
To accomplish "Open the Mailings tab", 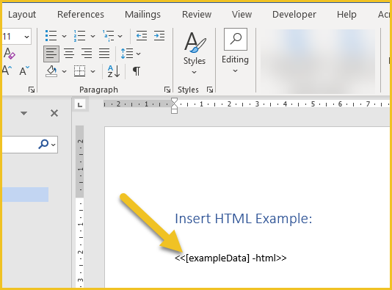I will click(x=142, y=15).
